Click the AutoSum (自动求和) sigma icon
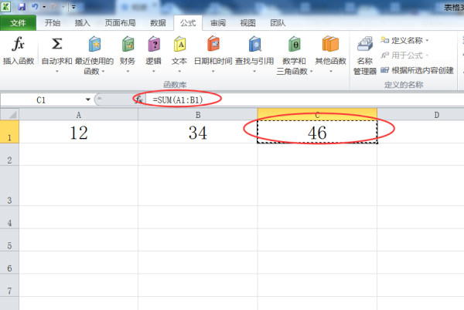 (56, 44)
